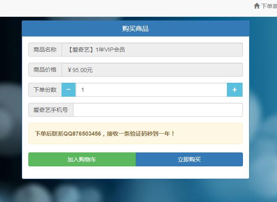Viewport: 277px width, 202px height.
Task: Click the notice text with QQ876503456
Action: tap(105, 134)
